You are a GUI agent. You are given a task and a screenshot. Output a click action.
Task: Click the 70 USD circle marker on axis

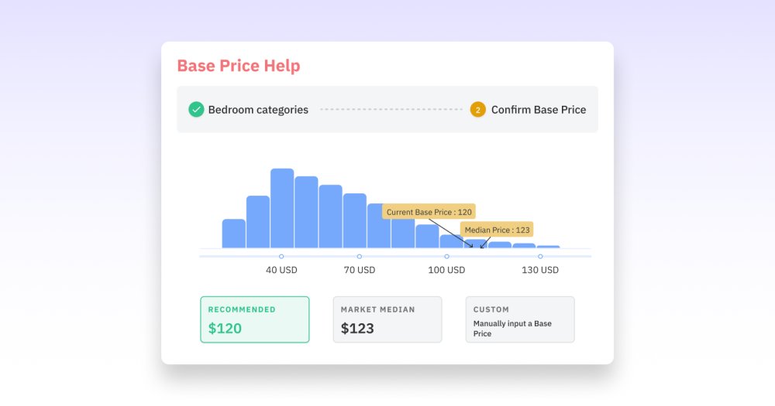360,256
